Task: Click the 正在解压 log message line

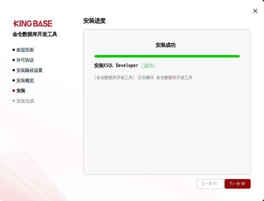Action: (143, 78)
